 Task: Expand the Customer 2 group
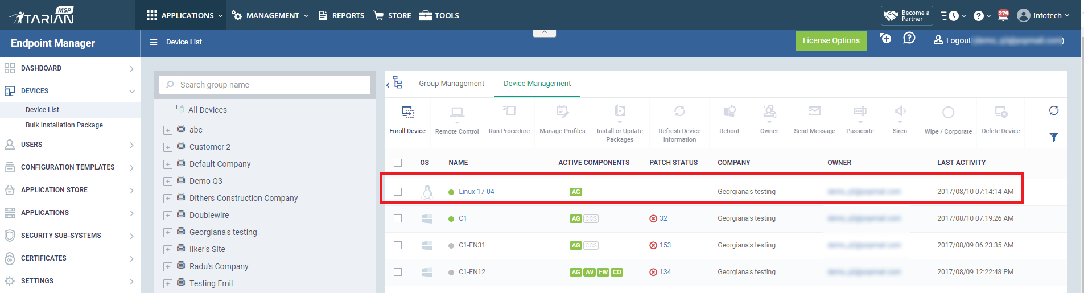[168, 147]
